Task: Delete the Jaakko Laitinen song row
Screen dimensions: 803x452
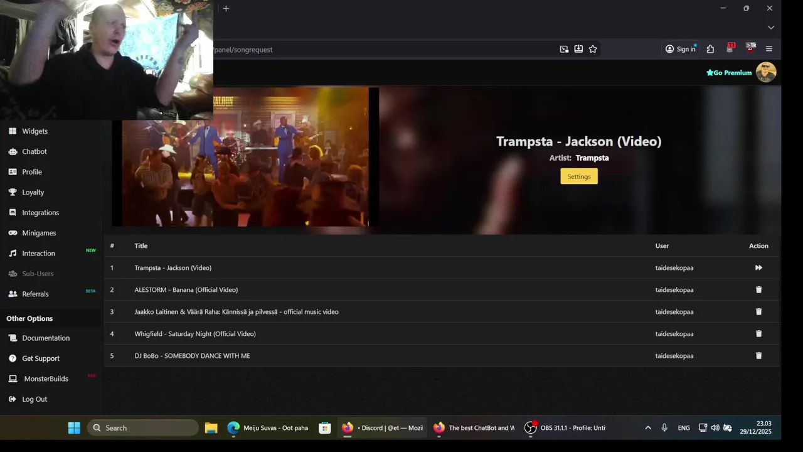Action: [x=758, y=311]
